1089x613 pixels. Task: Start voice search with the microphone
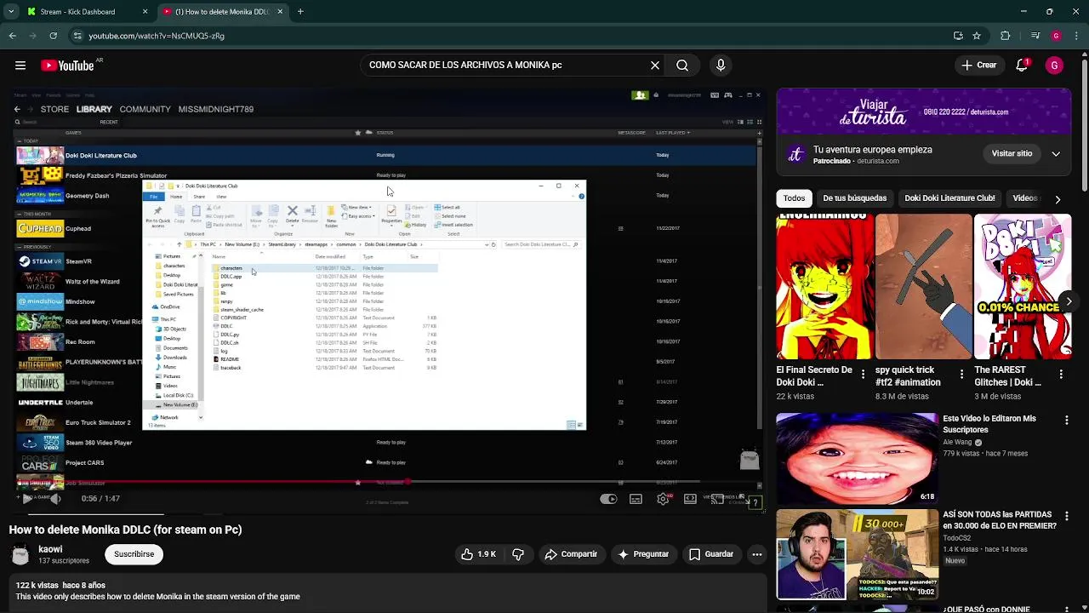pos(721,66)
